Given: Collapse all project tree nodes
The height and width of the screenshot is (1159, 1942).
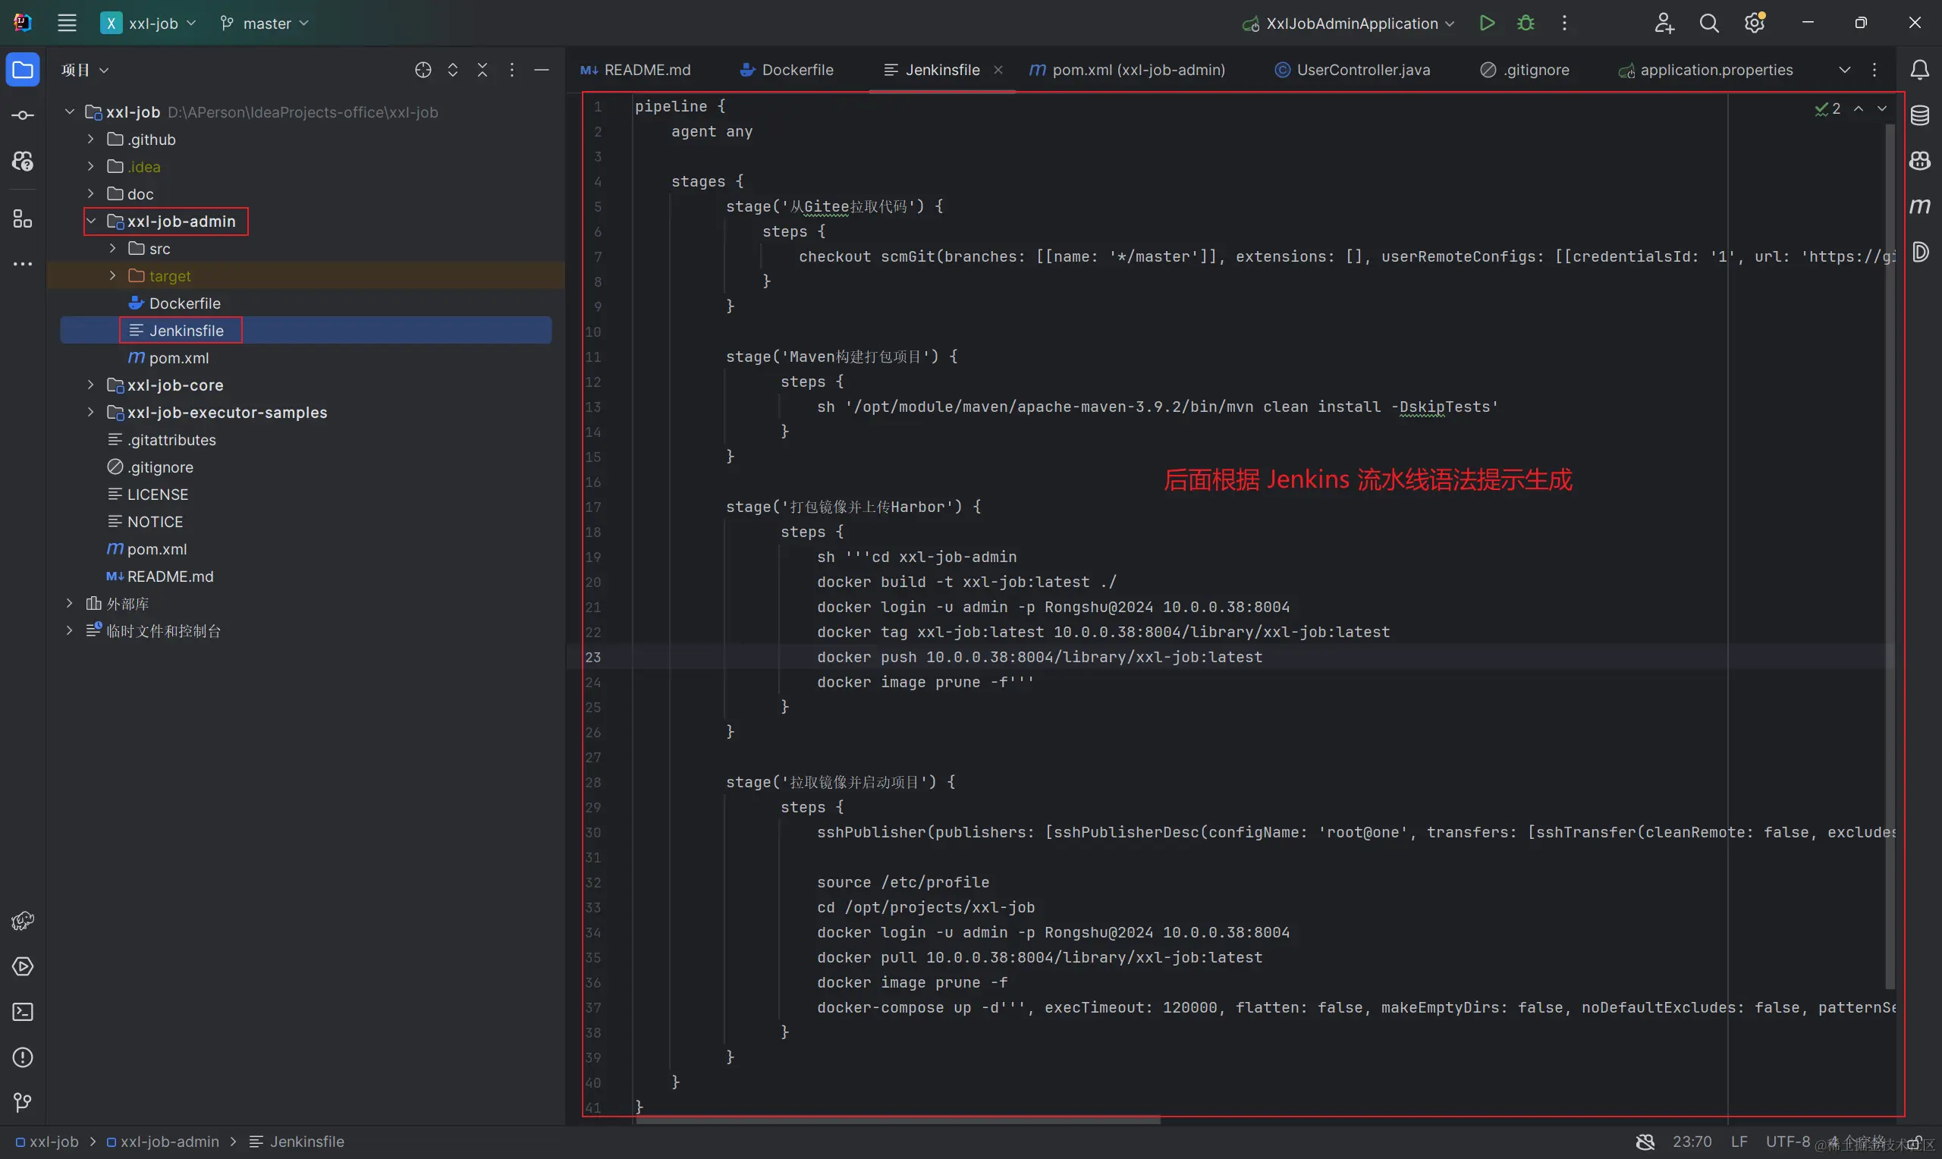Looking at the screenshot, I should tap(482, 71).
